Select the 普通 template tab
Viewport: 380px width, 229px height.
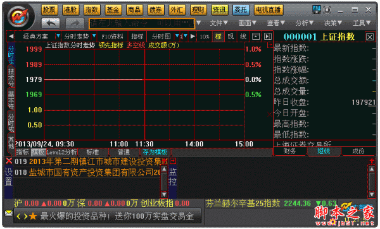(124, 152)
